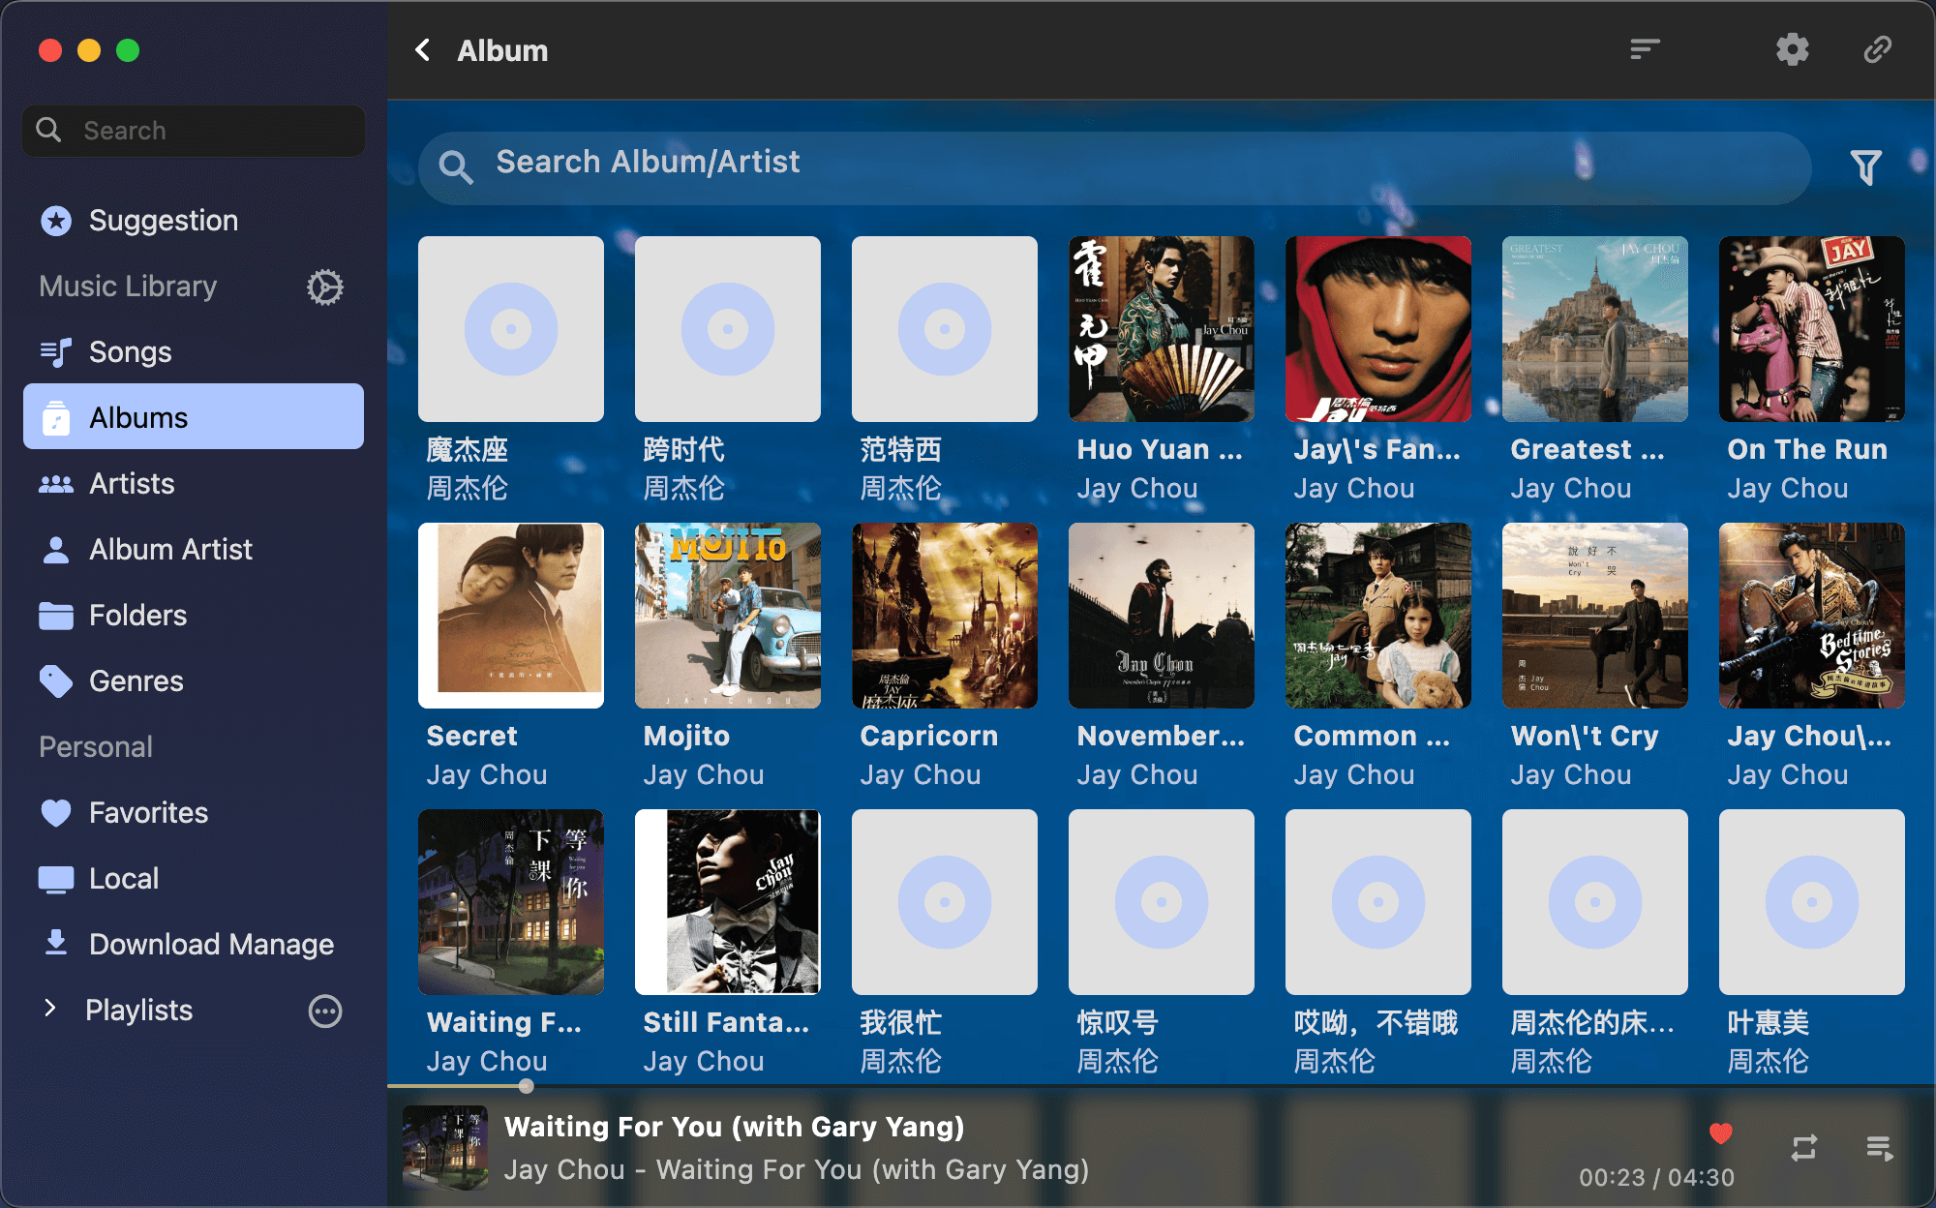Toggle the favorite heart on current song
Image resolution: width=1936 pixels, height=1208 pixels.
coord(1721,1132)
